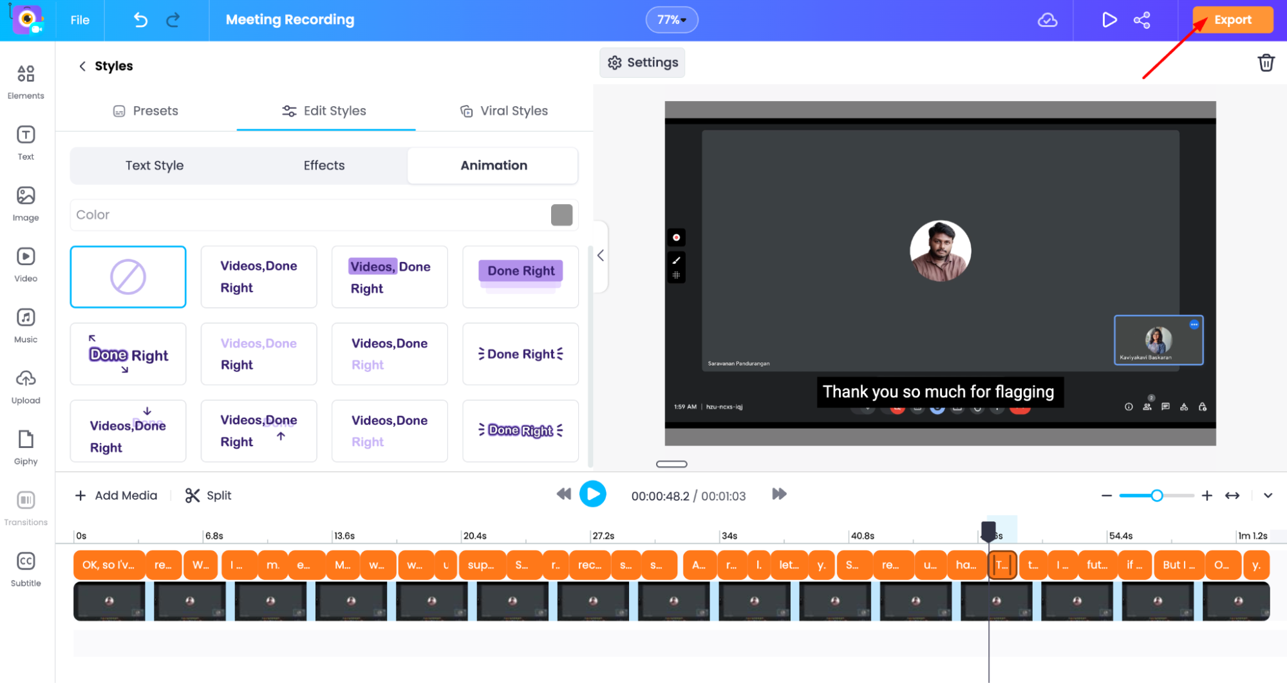Open the Elements panel
1287x683 pixels.
click(26, 82)
